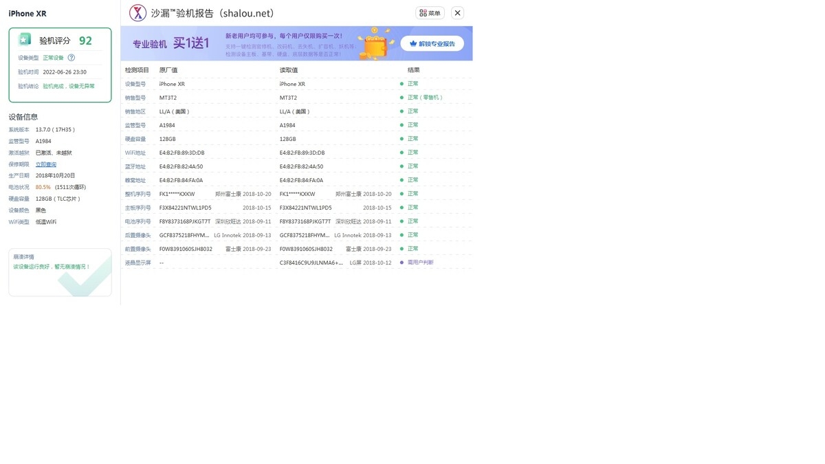The width and height of the screenshot is (825, 464).
Task: Click the green star score badge icon
Action: [x=25, y=40]
